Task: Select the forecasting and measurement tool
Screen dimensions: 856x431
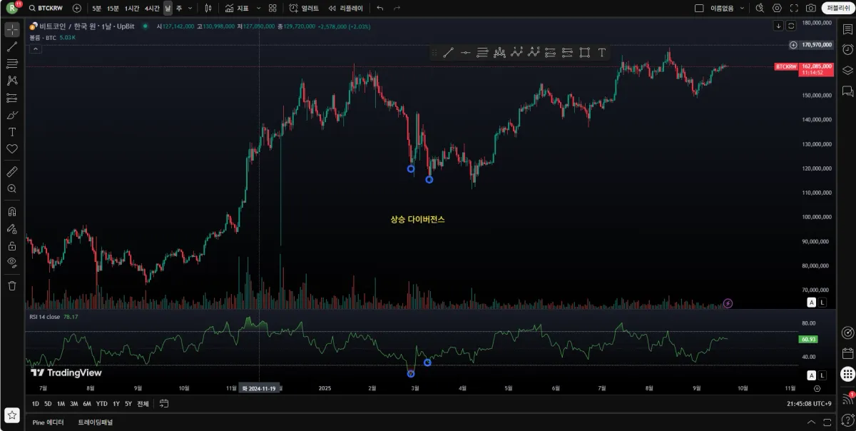Action: coord(12,98)
